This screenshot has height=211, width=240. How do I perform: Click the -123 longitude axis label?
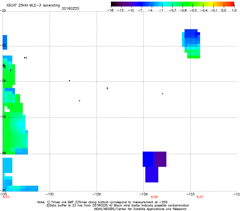pyautogui.click(x=191, y=194)
